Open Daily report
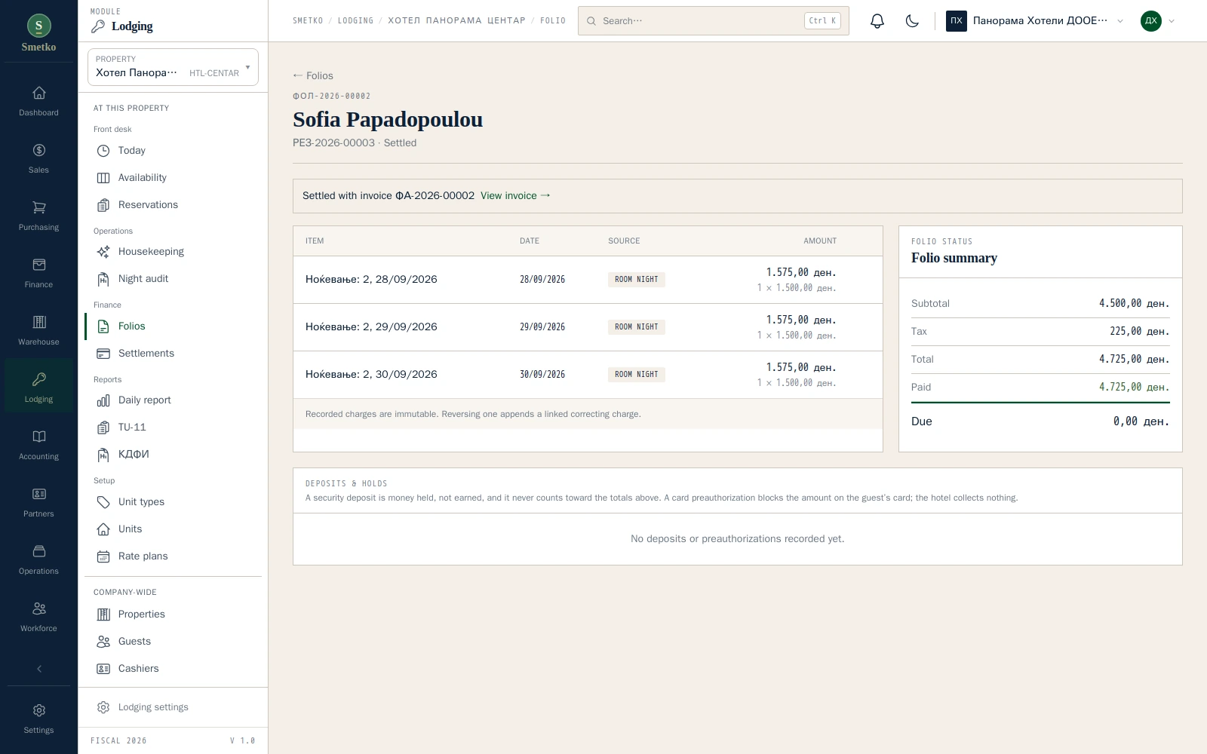This screenshot has width=1207, height=754. tap(173, 400)
